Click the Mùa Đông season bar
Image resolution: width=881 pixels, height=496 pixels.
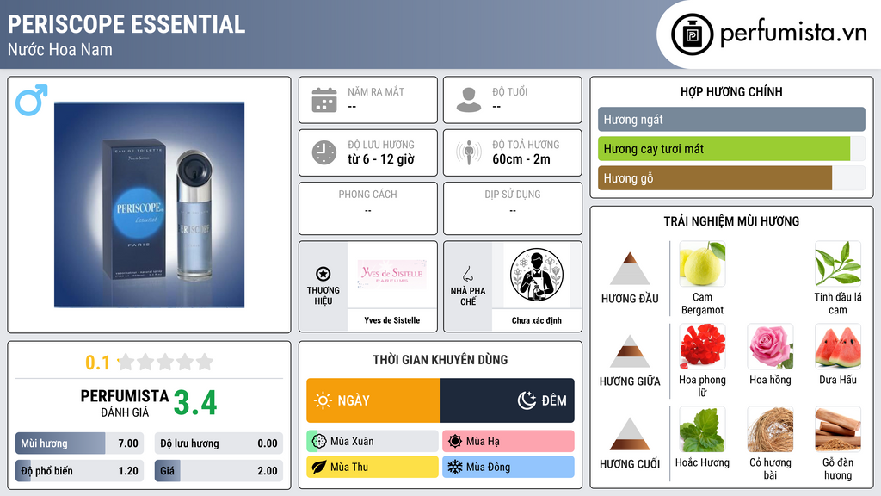click(508, 468)
